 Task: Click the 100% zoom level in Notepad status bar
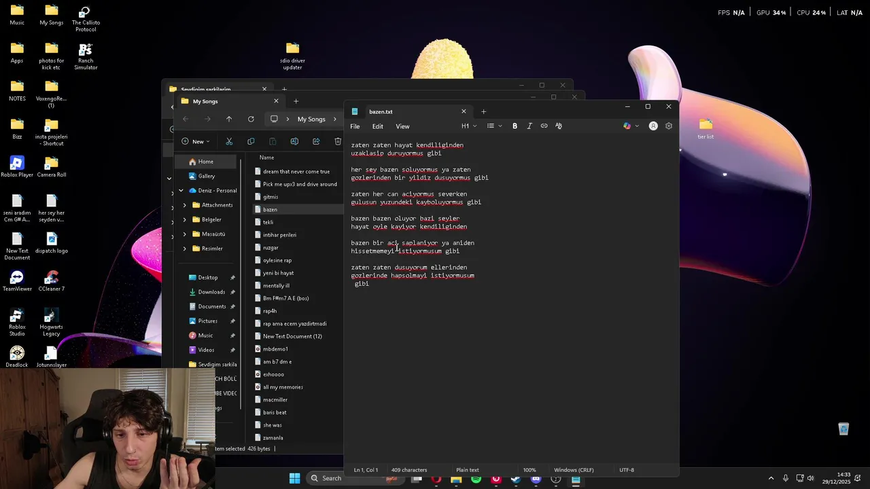click(529, 470)
